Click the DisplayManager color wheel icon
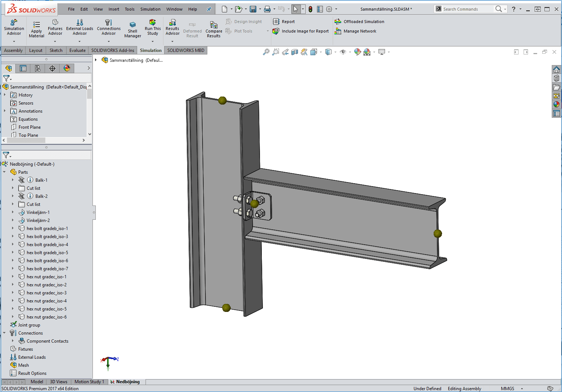The height and width of the screenshot is (392, 562). 67,68
